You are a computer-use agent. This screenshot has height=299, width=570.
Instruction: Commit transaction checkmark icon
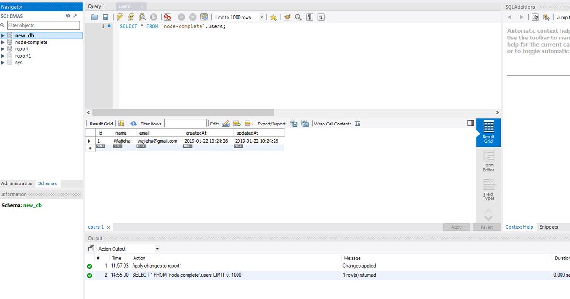pyautogui.click(x=181, y=17)
